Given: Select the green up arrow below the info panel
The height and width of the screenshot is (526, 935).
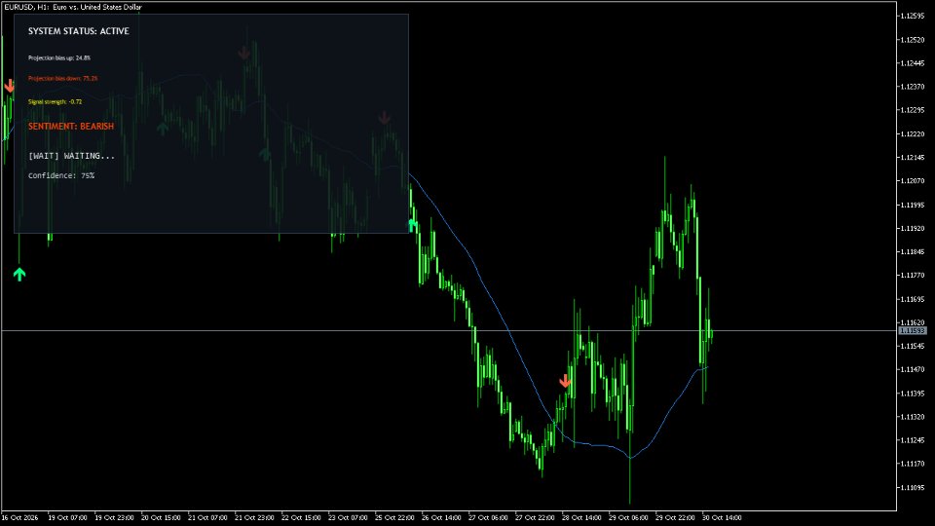Looking at the screenshot, I should coord(19,275).
